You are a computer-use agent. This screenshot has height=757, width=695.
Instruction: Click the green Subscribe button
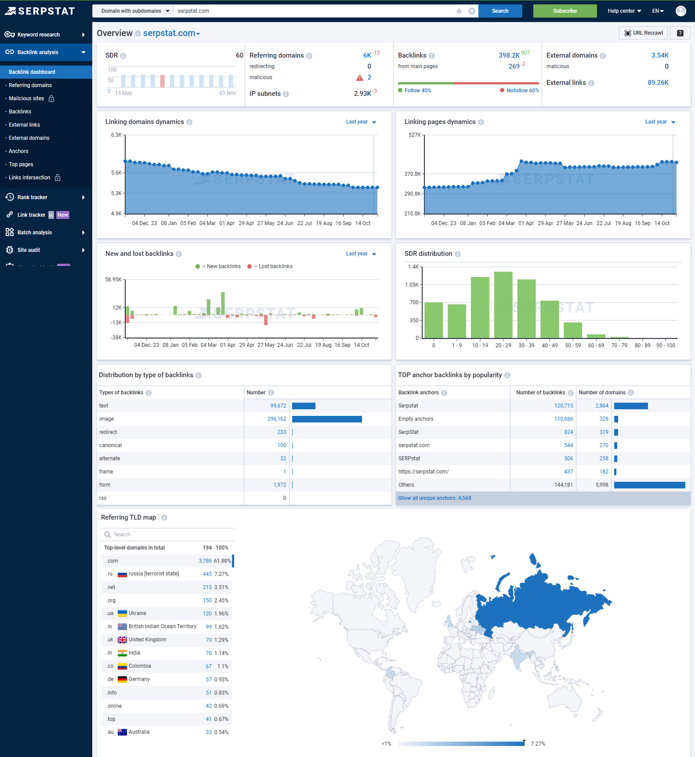pos(565,11)
